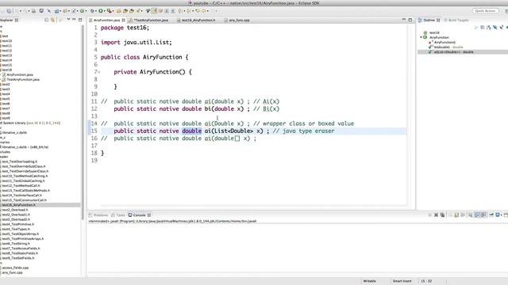Click 'import java.util.List;' on line 3
Screen dimensions: 508x285
[x=137, y=42]
